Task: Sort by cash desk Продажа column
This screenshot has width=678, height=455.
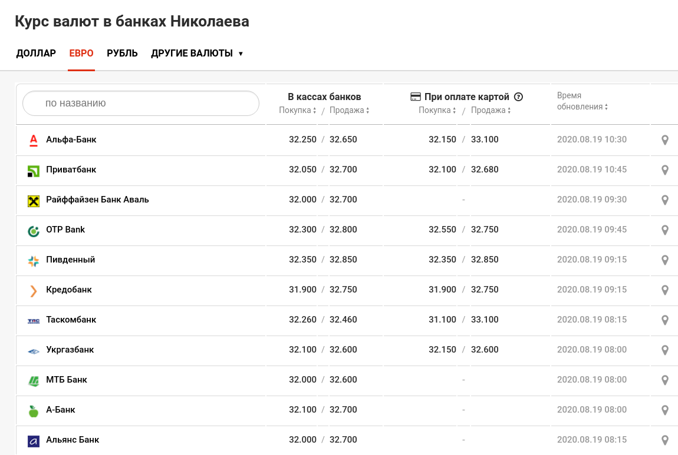Action: click(350, 110)
